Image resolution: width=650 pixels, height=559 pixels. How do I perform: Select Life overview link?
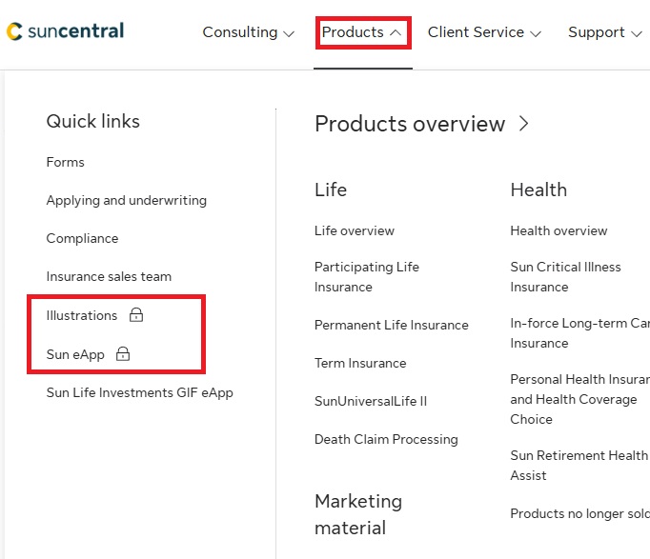point(355,230)
